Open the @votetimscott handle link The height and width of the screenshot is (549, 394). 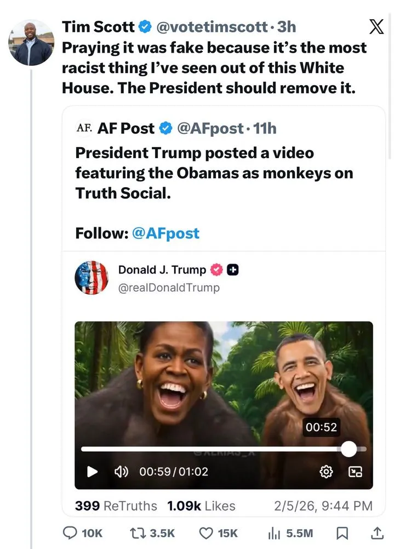tap(213, 26)
